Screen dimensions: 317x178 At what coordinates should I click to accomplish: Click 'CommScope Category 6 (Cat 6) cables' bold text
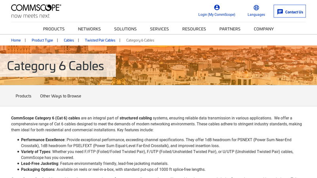point(46,118)
